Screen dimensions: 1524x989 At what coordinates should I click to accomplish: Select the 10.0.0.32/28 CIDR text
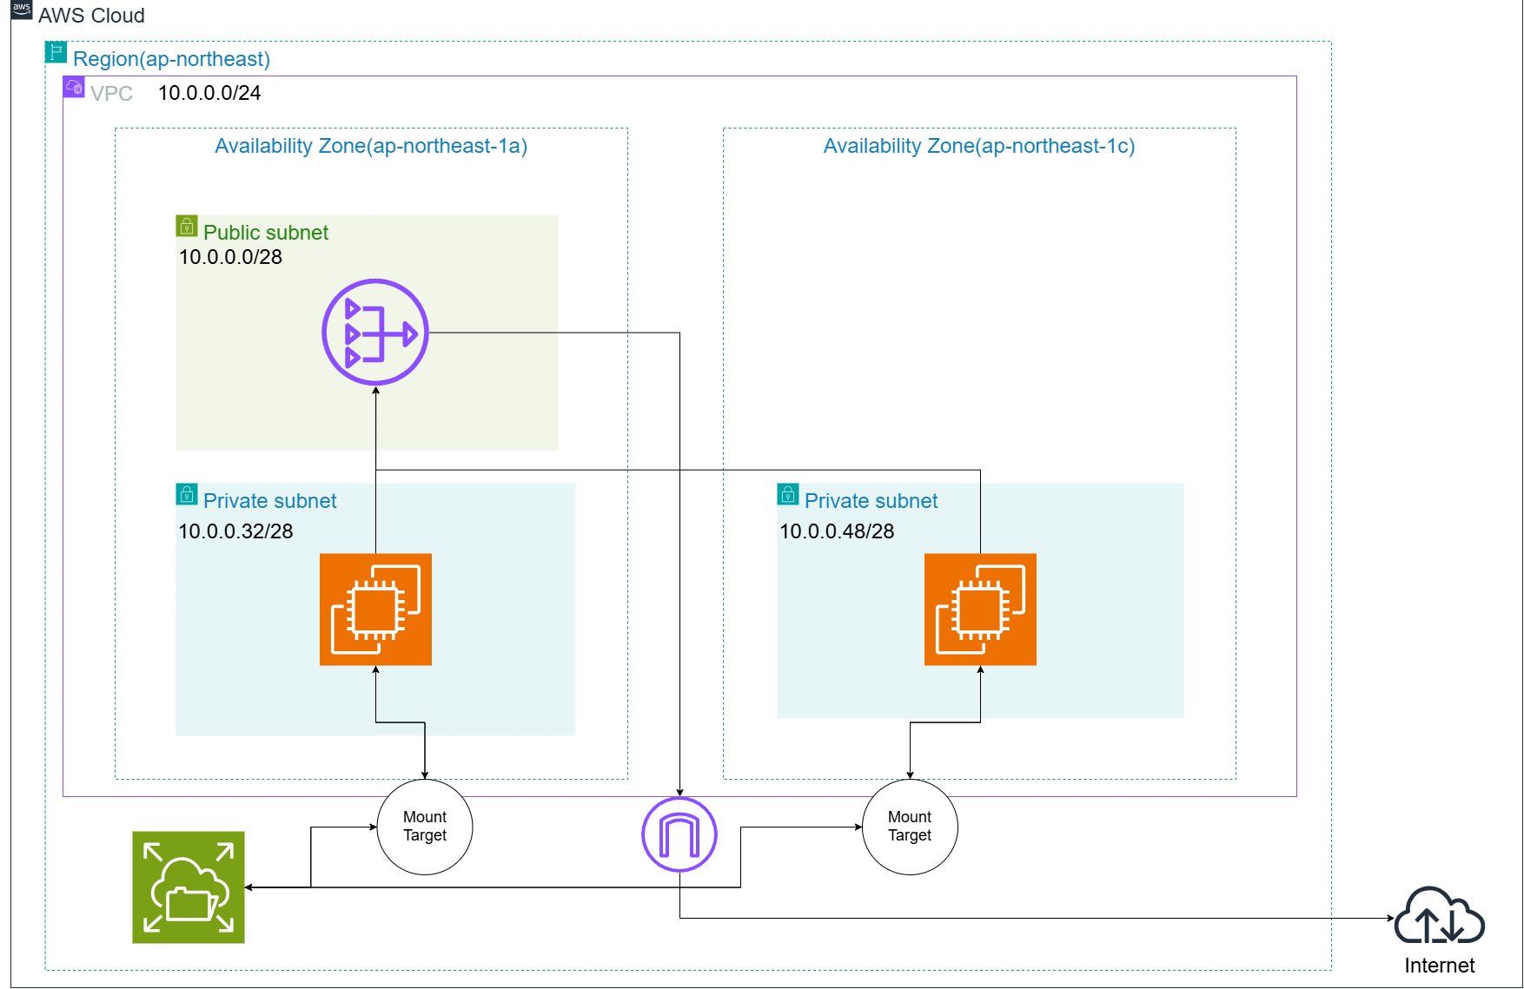point(235,531)
